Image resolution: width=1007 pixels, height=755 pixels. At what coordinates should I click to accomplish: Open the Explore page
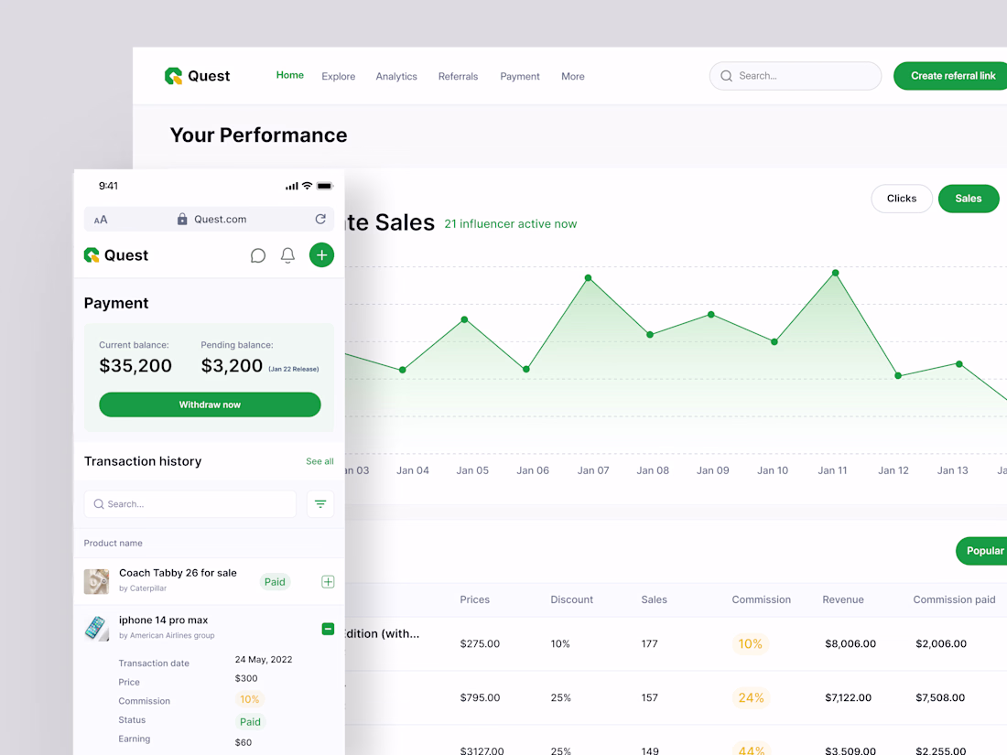tap(339, 76)
